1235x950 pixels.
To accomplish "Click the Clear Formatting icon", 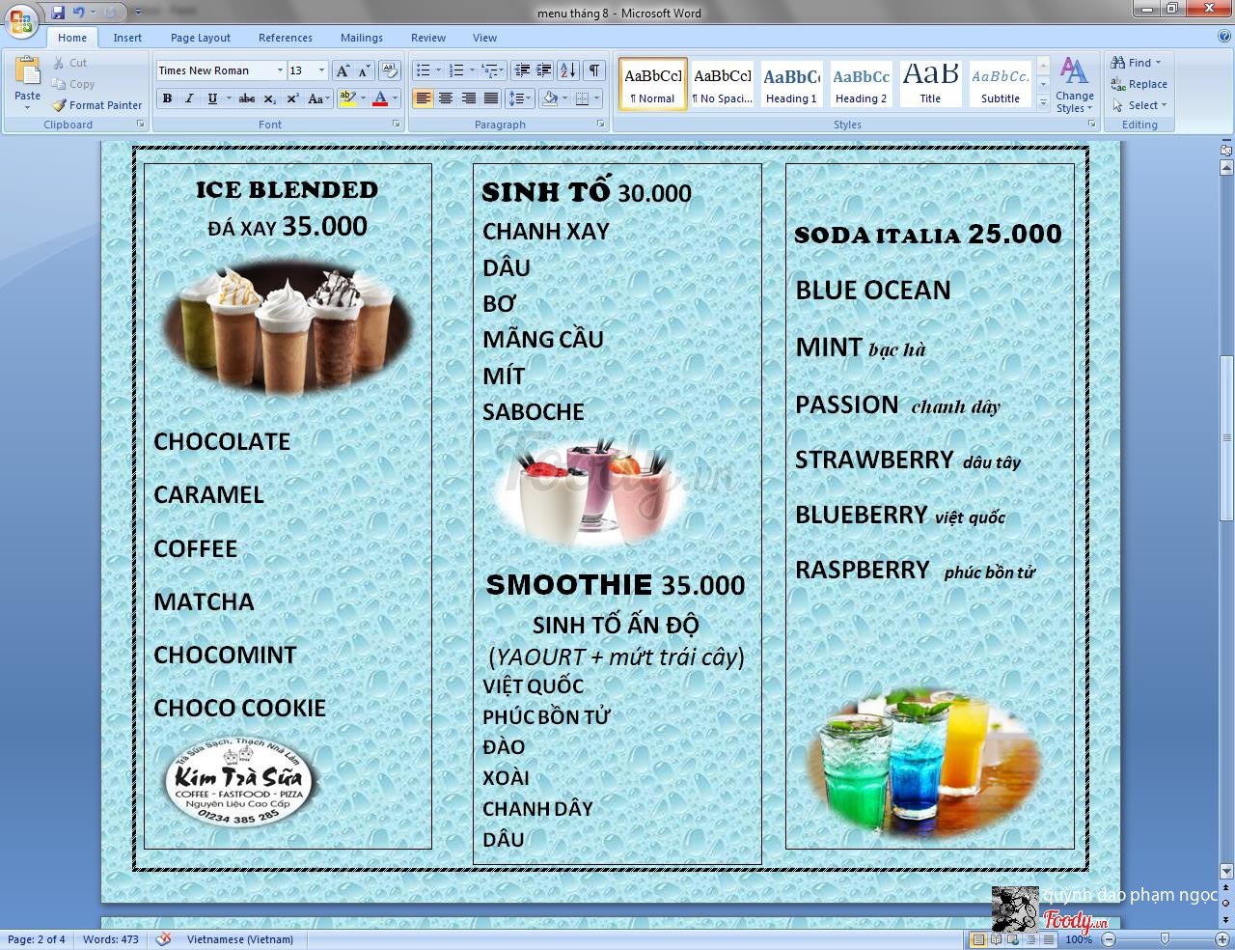I will 390,70.
